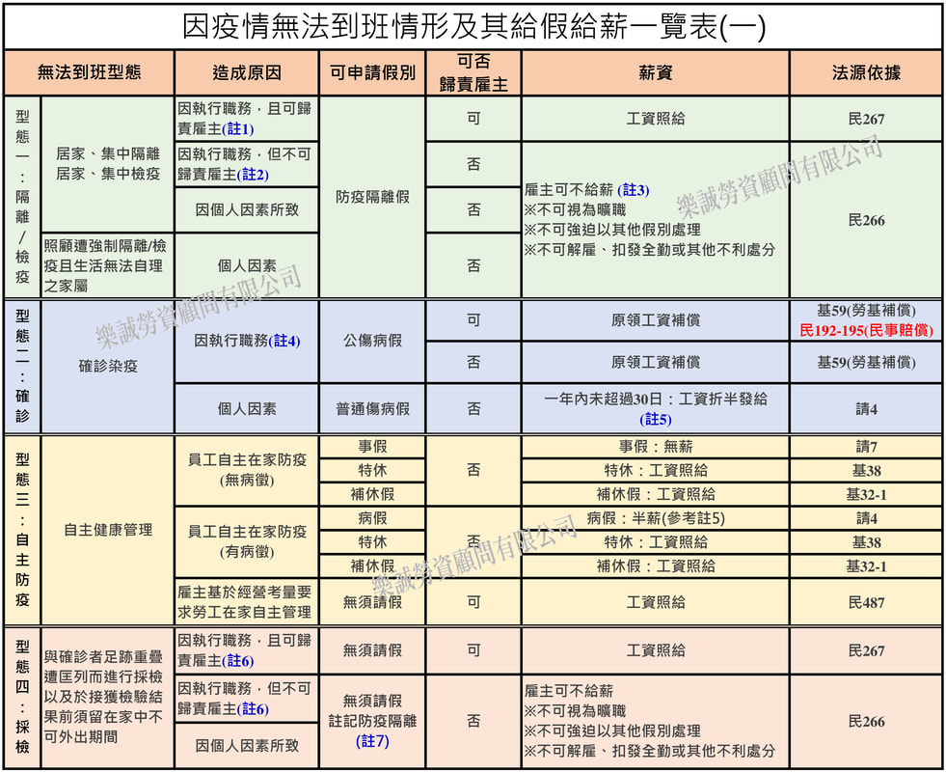Click the table title 因疫情無法到班情形及其給假給薪一覽表(一)
Image resolution: width=946 pixels, height=772 pixels.
pos(473,27)
